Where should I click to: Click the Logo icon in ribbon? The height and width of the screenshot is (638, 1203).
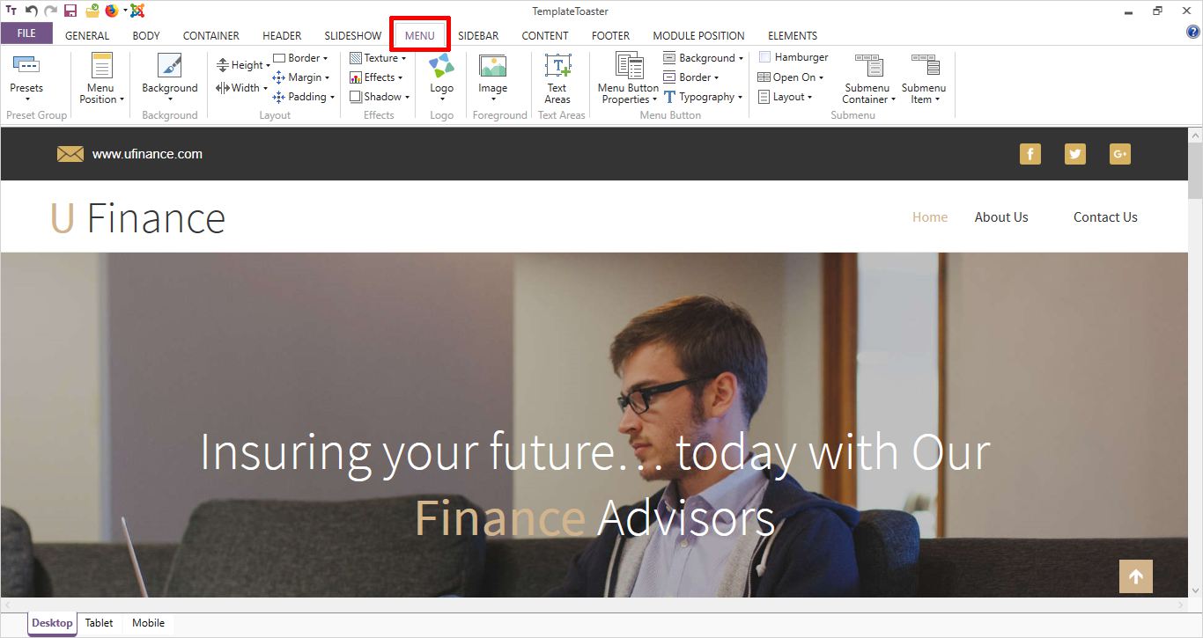(441, 69)
